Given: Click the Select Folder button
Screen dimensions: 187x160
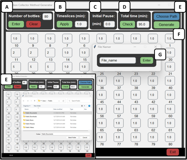Looking at the screenshot, I should coord(72,138).
